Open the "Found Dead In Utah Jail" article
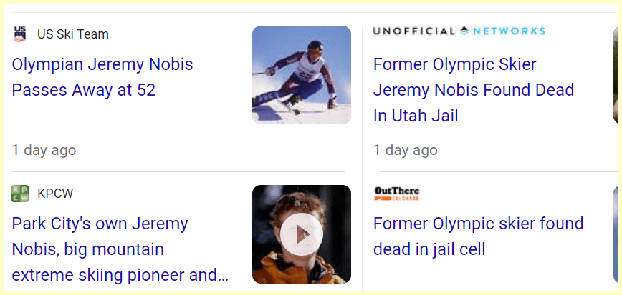Viewport: 622px width, 295px height. [473, 90]
